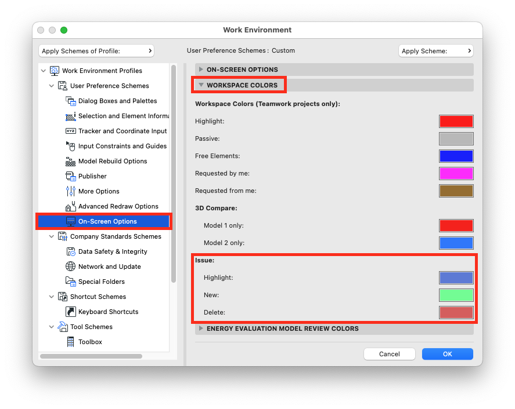The width and height of the screenshot is (515, 409).
Task: Expand the ON-SCREEN OPTIONS panel
Action: (x=201, y=70)
